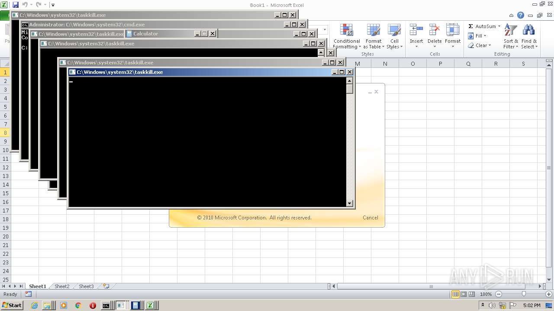The width and height of the screenshot is (554, 311).
Task: Expand the Format cells dropdown arrow
Action: [x=453, y=47]
